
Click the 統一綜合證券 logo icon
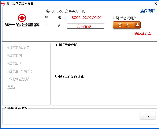tap(22, 18)
